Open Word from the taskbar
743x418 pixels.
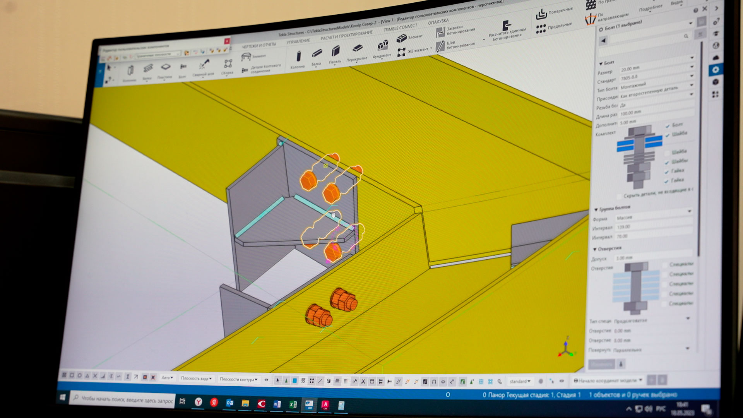point(277,404)
